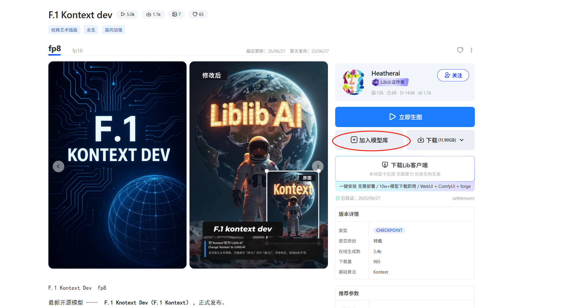Click the 1.1k download count badge
The width and height of the screenshot is (562, 308).
pyautogui.click(x=153, y=14)
